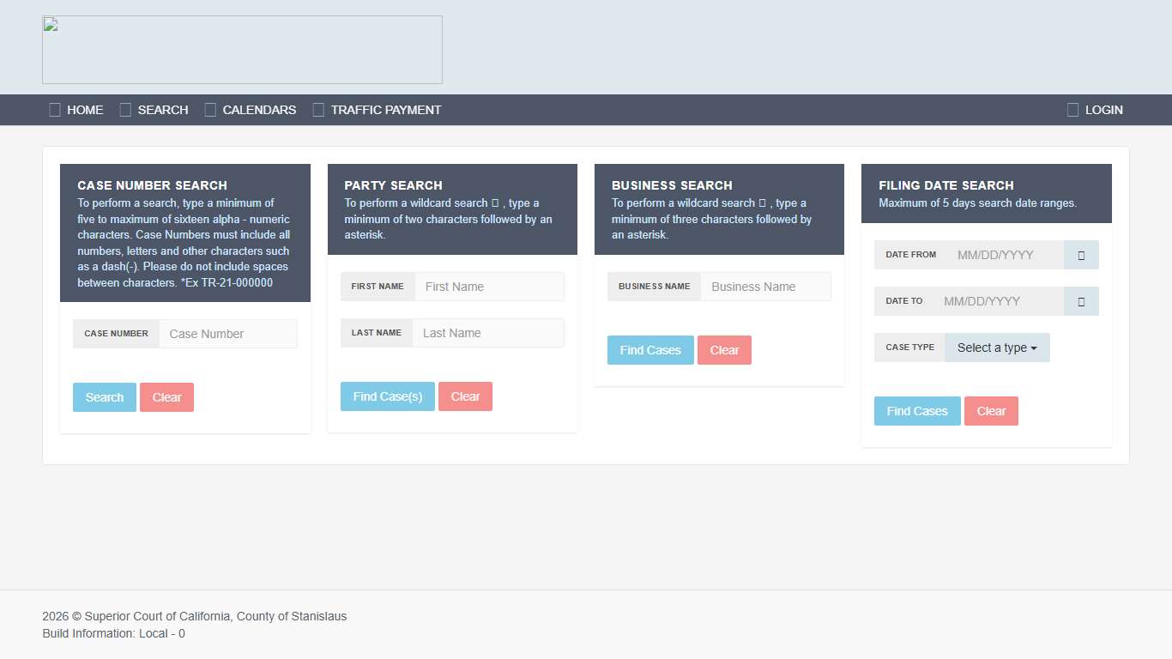This screenshot has height=659, width=1172.
Task: Click the icon beside LOGIN in navbar
Action: click(x=1072, y=110)
